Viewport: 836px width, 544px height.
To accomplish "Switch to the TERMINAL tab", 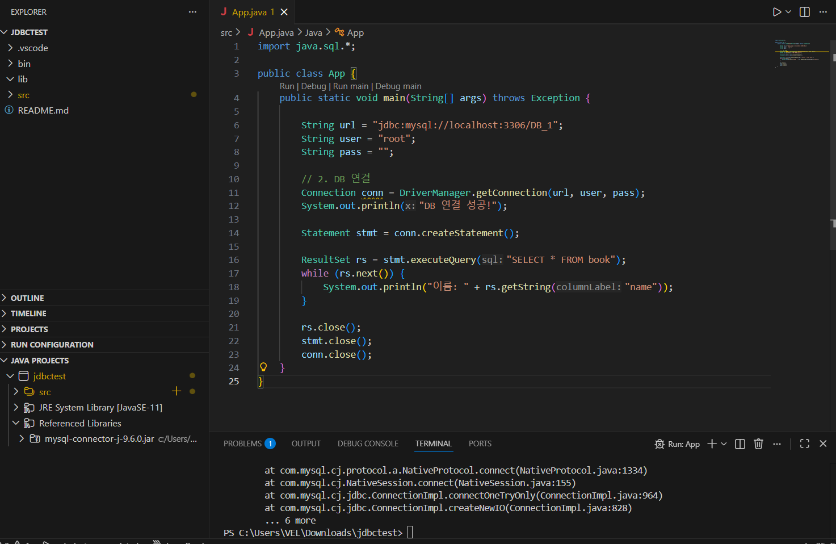I will click(x=433, y=443).
